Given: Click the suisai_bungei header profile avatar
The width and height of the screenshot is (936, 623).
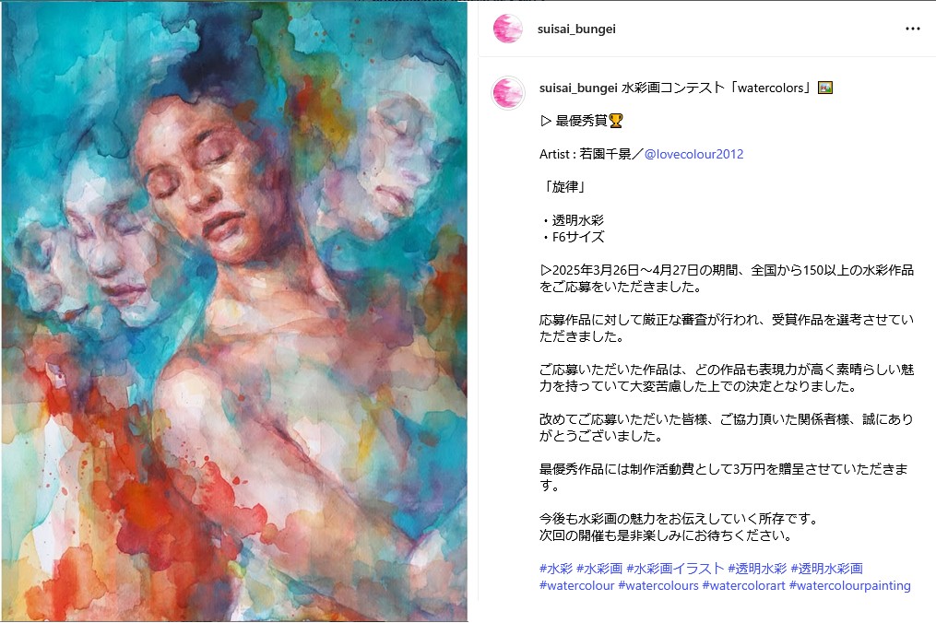Looking at the screenshot, I should point(508,28).
